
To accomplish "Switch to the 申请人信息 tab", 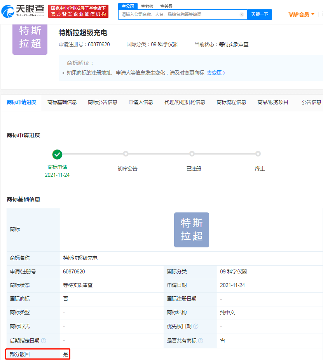I will 141,102.
